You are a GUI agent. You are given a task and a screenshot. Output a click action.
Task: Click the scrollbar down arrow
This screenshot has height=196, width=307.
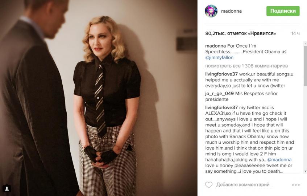click(305, 171)
